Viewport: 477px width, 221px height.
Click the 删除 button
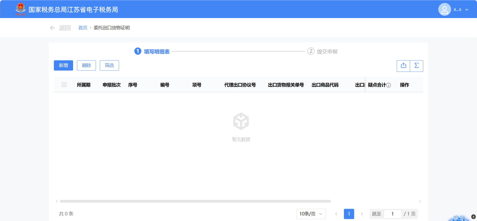86,65
